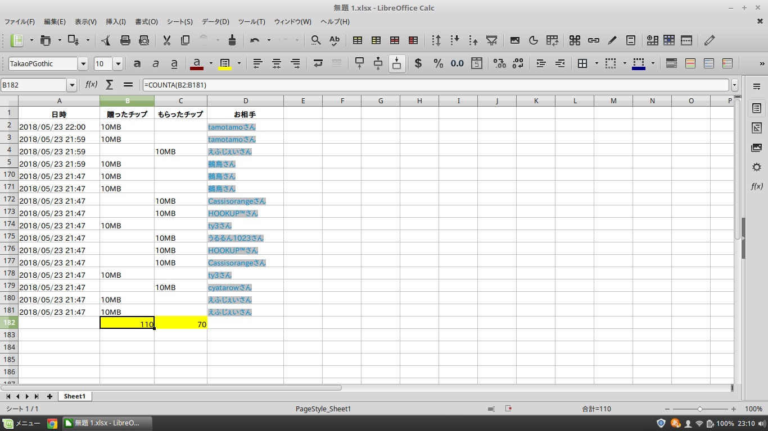Apply the yellow background color swatch
Viewport: 768px width, 431px height.
(x=225, y=63)
